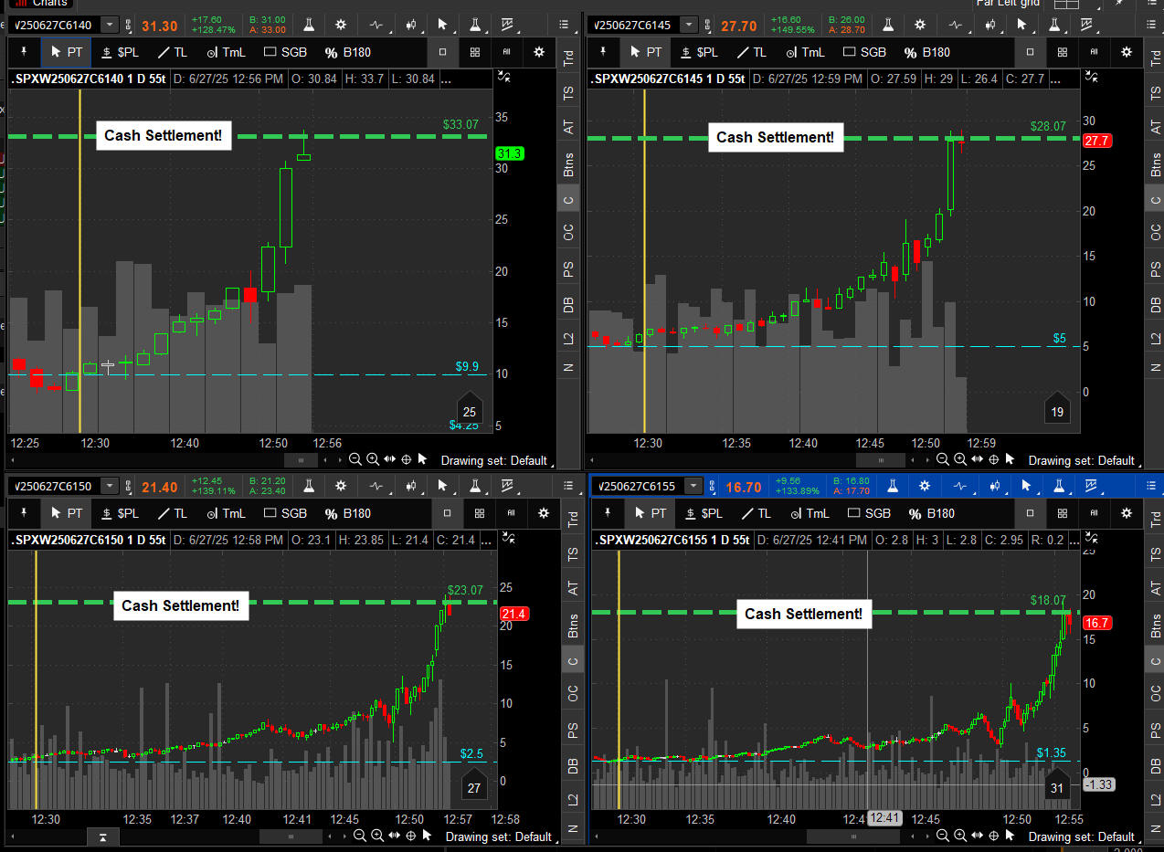Zoom in on the C6145 chart
This screenshot has height=852, width=1164.
[x=960, y=460]
